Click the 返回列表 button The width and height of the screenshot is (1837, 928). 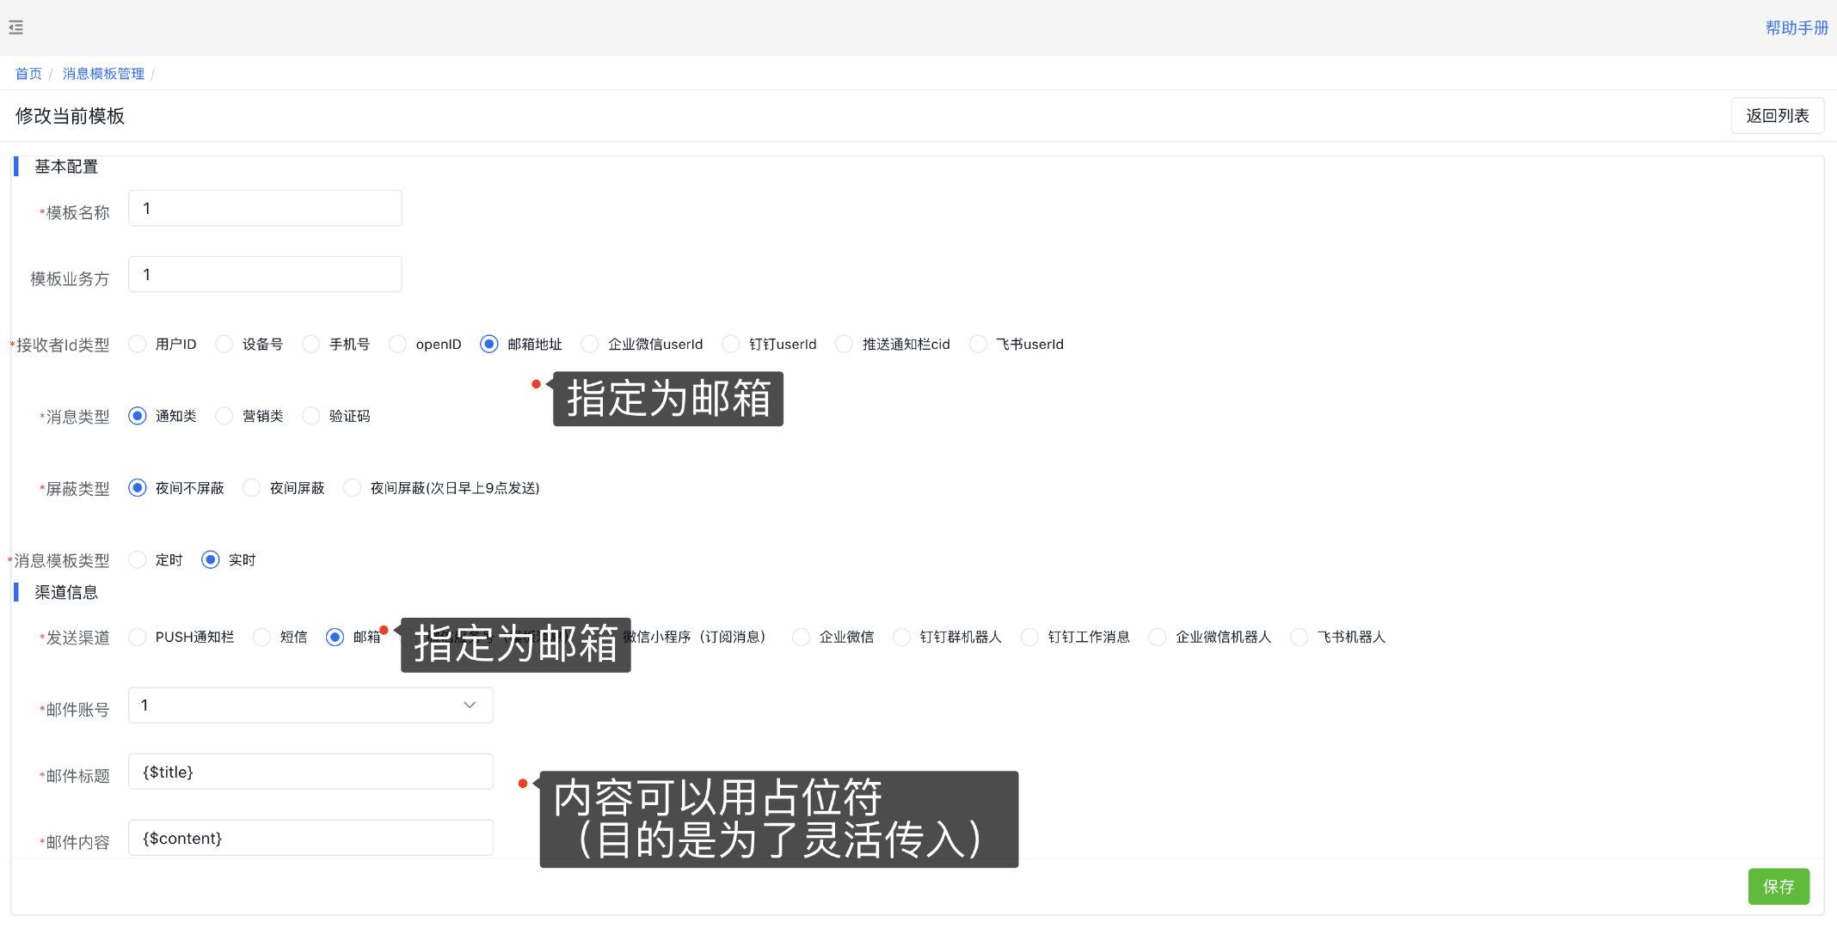point(1777,116)
